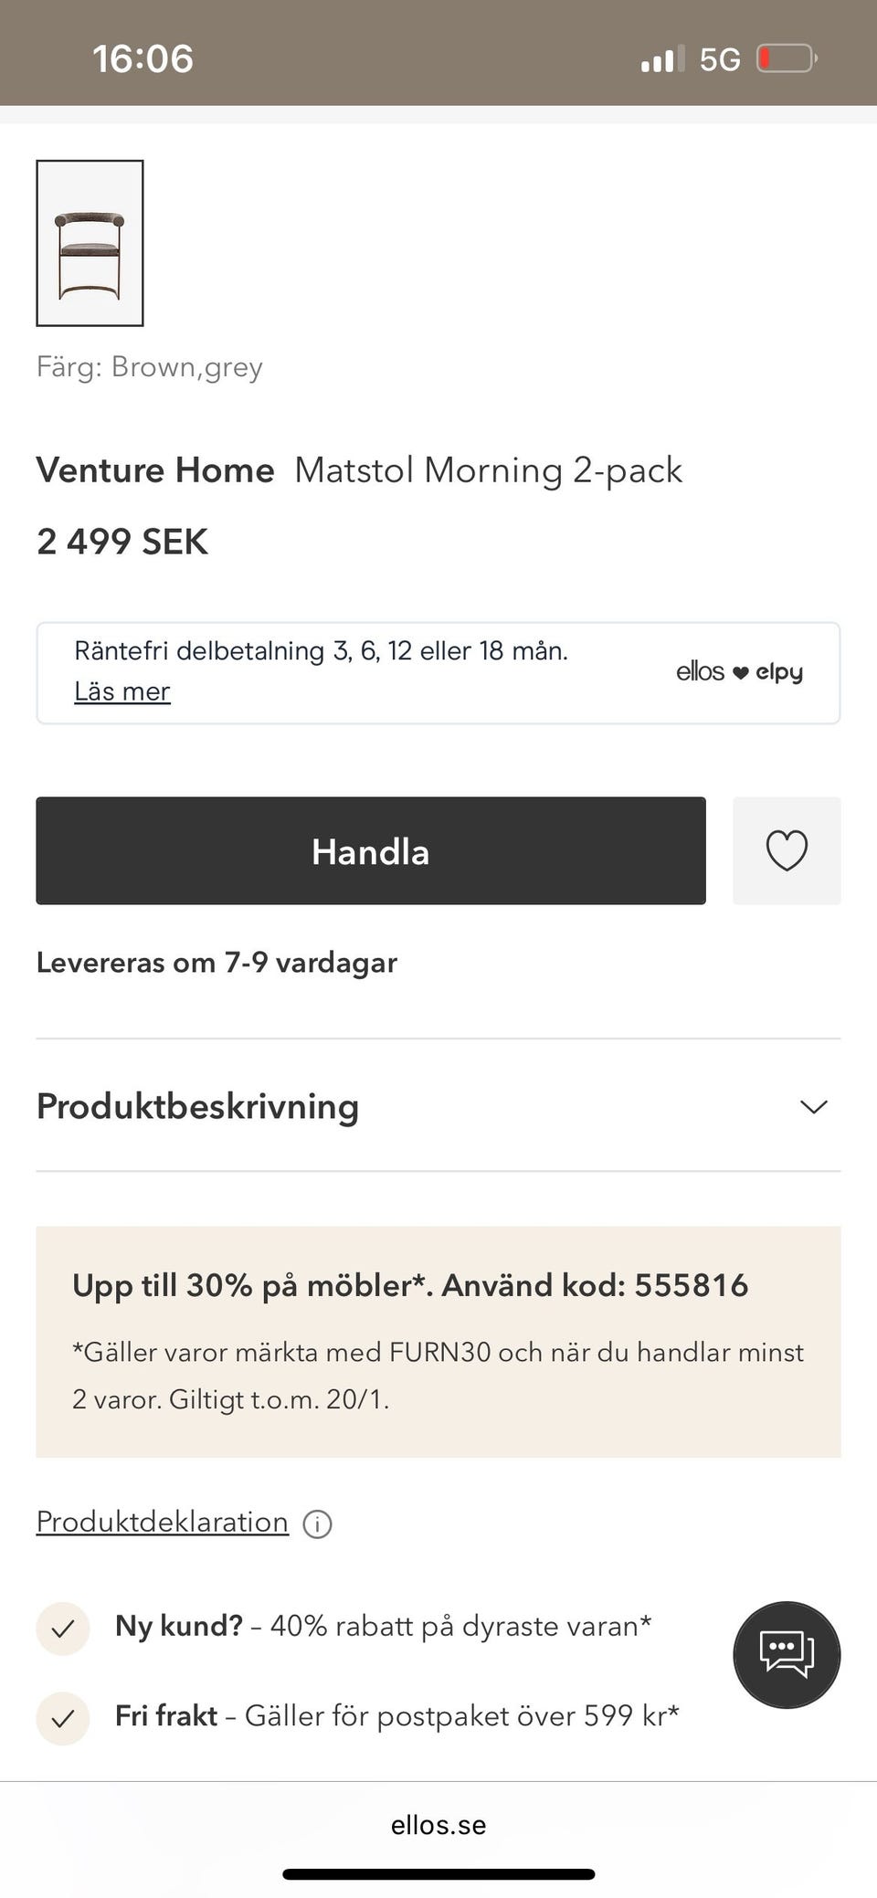Tap the heart wishlist icon
Image resolution: width=877 pixels, height=1898 pixels.
[x=786, y=850]
